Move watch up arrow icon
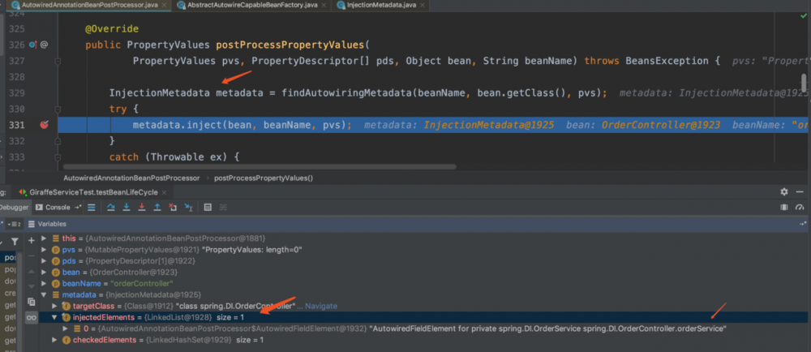Screen dimensions: 811x352 32,272
